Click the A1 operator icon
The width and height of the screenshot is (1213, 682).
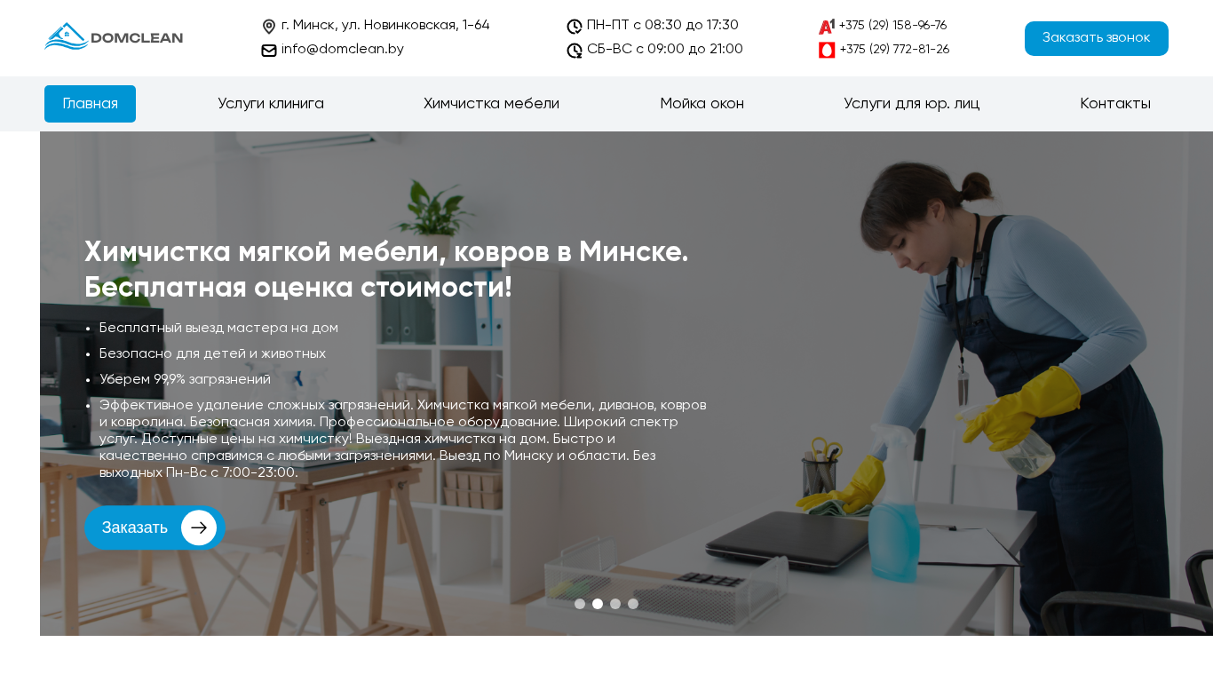point(827,27)
